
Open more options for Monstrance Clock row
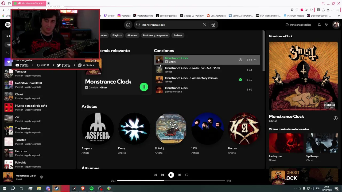pyautogui.click(x=256, y=60)
